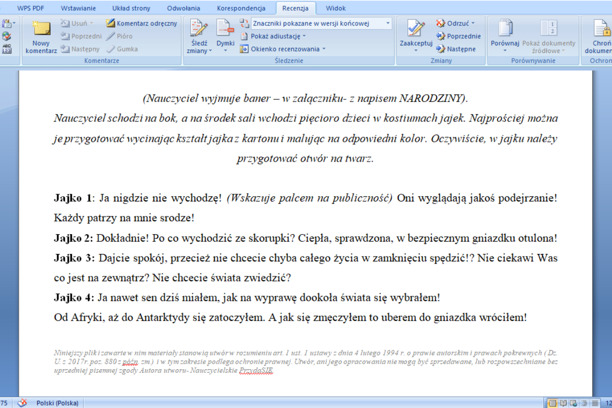This screenshot has height=408, width=612.
Task: Go to Poprzednie change in Zmiany group
Action: point(458,36)
